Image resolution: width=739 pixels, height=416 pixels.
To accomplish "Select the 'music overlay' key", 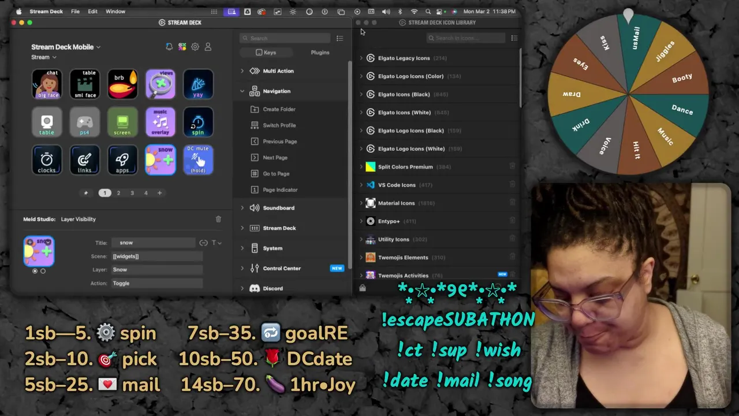I will click(161, 122).
